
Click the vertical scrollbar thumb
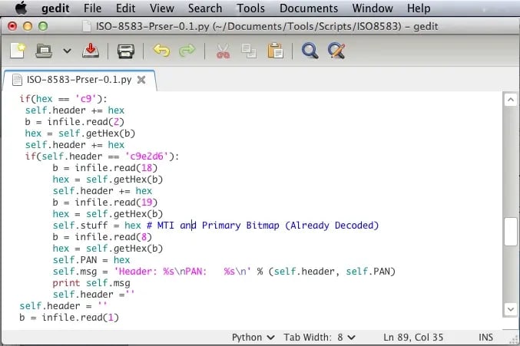(x=510, y=232)
